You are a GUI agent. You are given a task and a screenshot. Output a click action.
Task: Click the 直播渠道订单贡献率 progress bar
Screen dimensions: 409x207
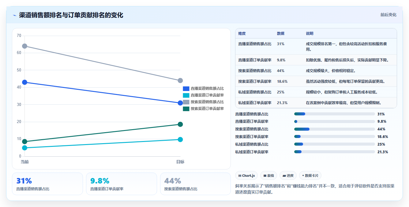[x=335, y=122]
